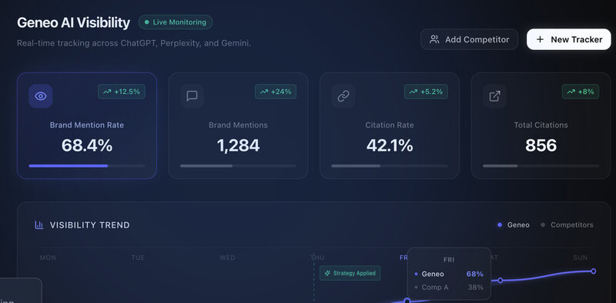The height and width of the screenshot is (303, 616).
Task: Click the sparkle icon in Strategy Applied marker
Action: [x=328, y=273]
